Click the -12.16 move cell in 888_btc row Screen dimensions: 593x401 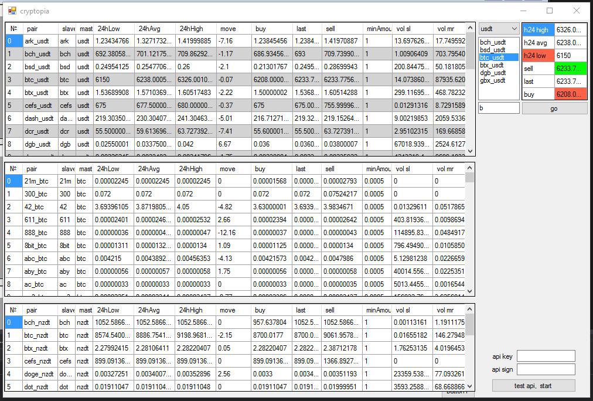(233, 233)
